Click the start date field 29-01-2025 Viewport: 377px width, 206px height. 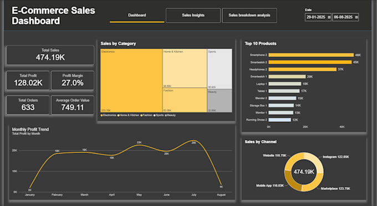pyautogui.click(x=318, y=17)
